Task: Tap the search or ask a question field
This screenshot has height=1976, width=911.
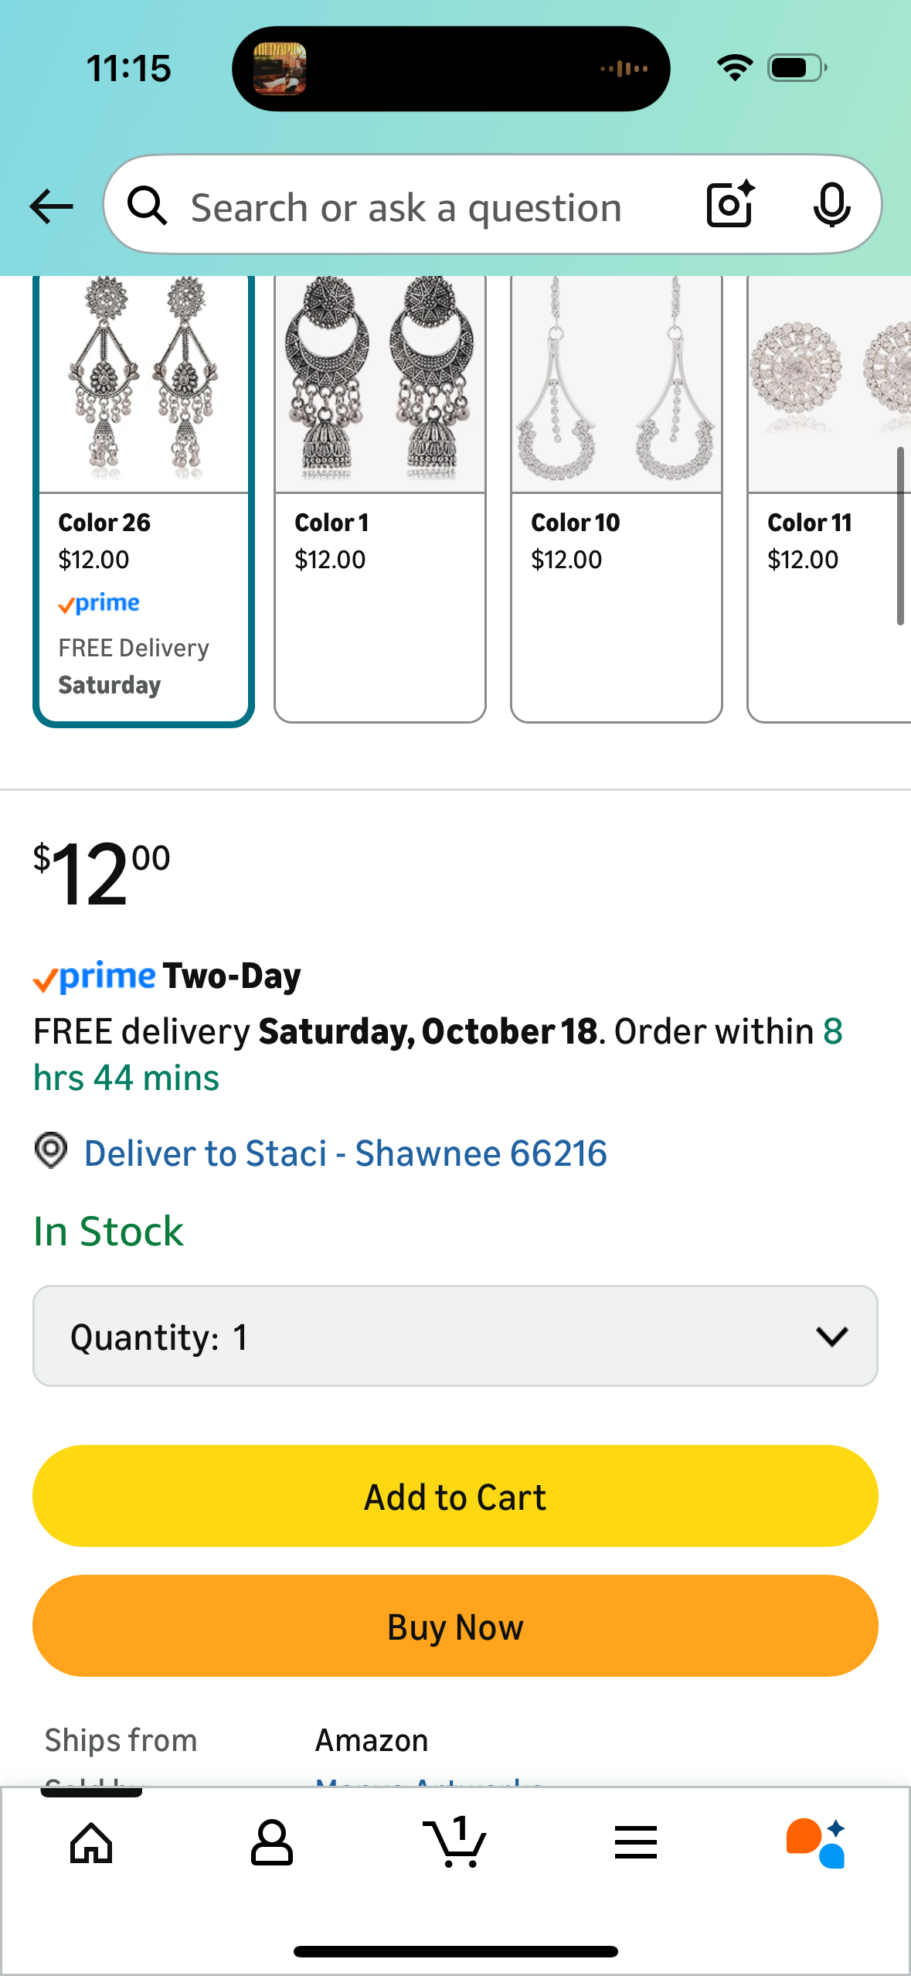Action: tap(406, 207)
